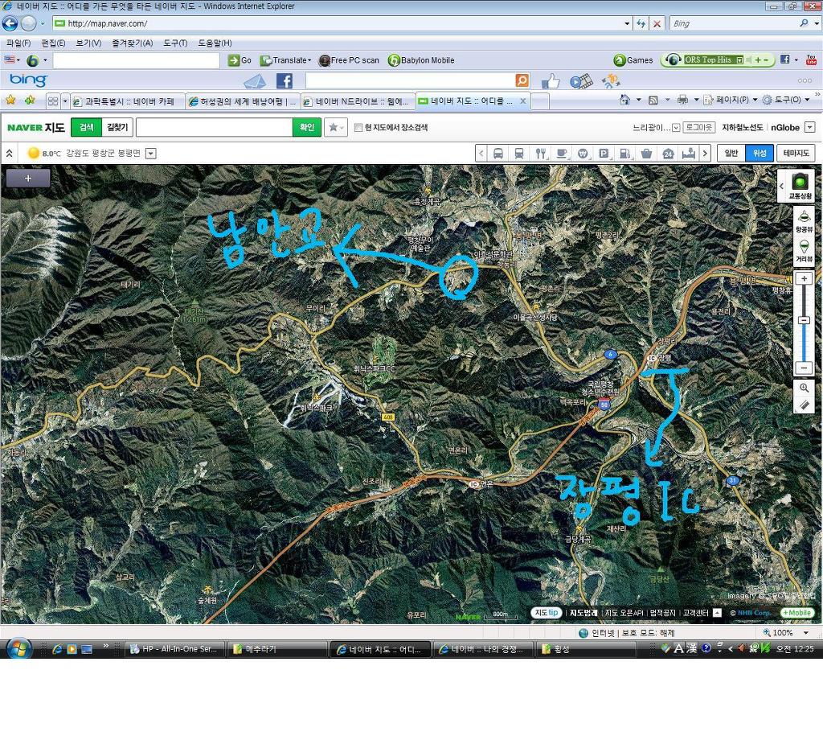
Task: Show 24-hour convenience stores icon
Action: (668, 154)
